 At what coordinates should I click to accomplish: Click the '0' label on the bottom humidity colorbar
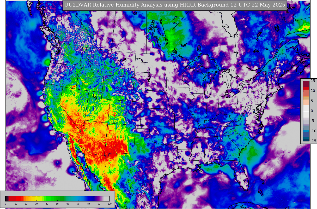click(x=5, y=204)
